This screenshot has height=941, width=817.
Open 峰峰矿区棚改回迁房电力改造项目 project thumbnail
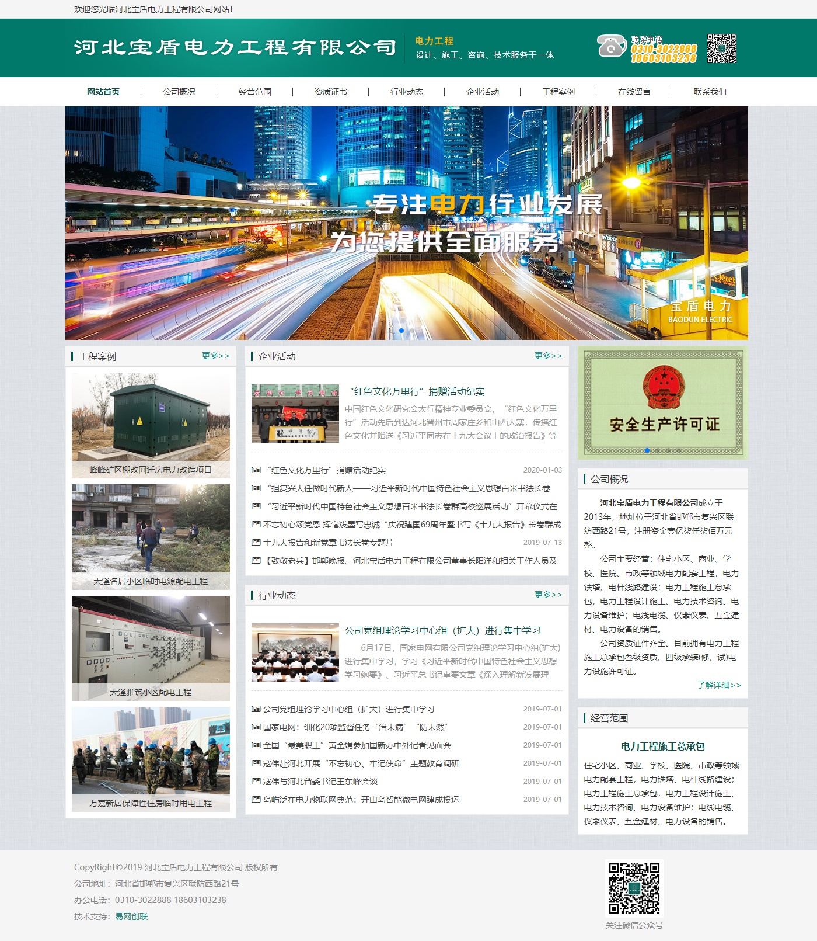(x=151, y=425)
